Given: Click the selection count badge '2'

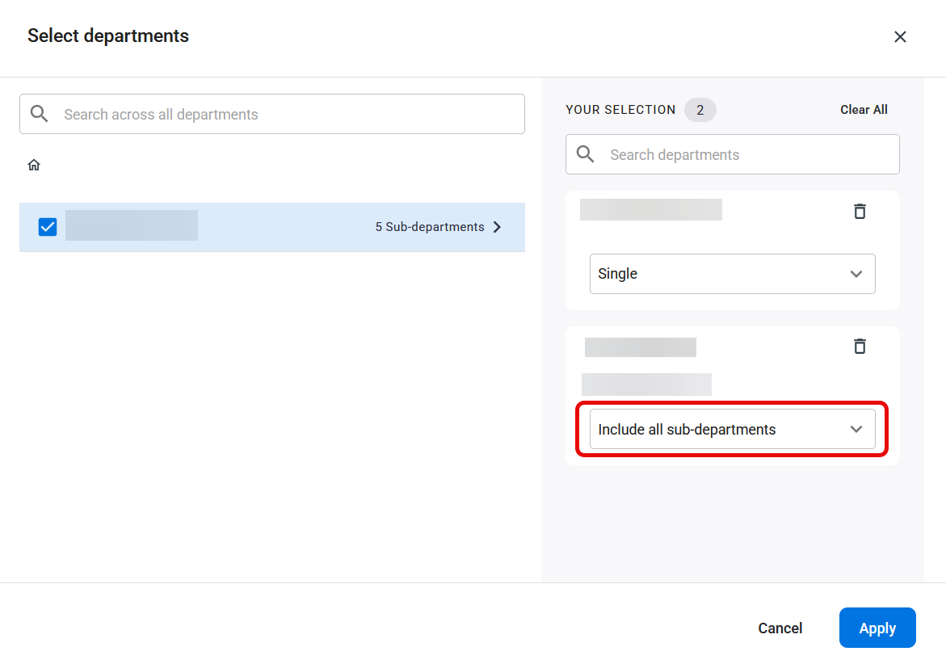Looking at the screenshot, I should (700, 110).
